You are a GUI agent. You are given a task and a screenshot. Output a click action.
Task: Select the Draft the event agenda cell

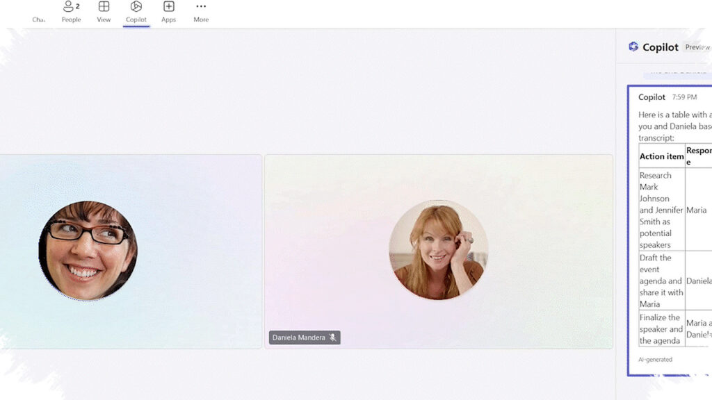click(662, 281)
